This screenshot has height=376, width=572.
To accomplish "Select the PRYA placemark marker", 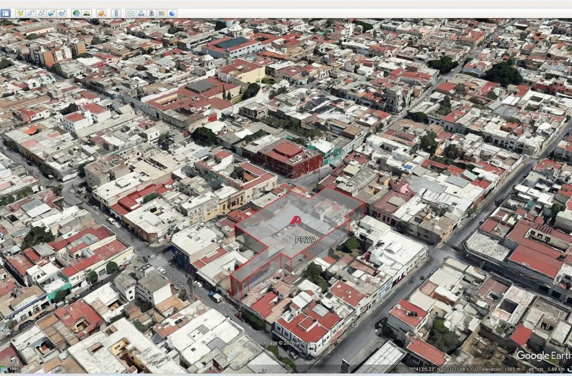I will click(x=295, y=220).
